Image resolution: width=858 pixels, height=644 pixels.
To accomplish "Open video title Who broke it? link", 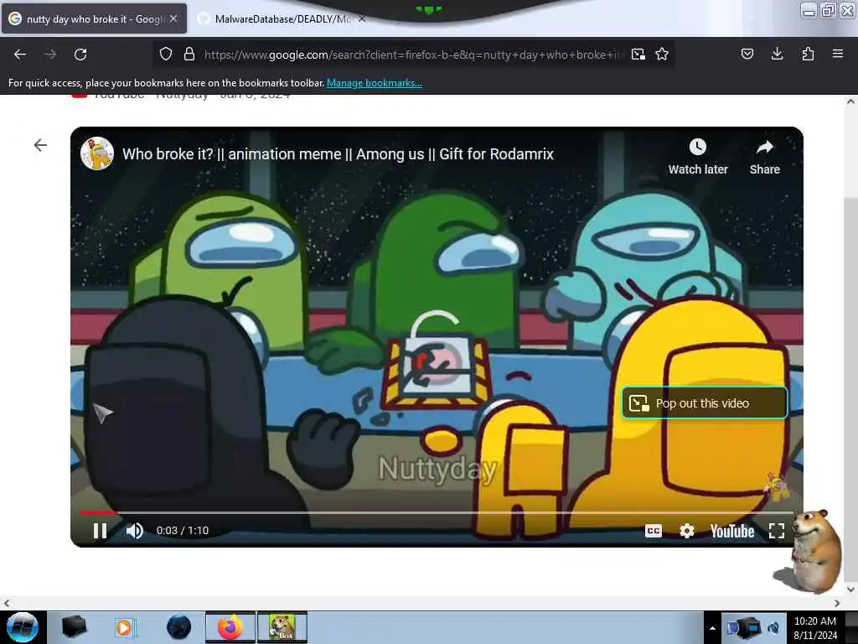I will point(338,154).
